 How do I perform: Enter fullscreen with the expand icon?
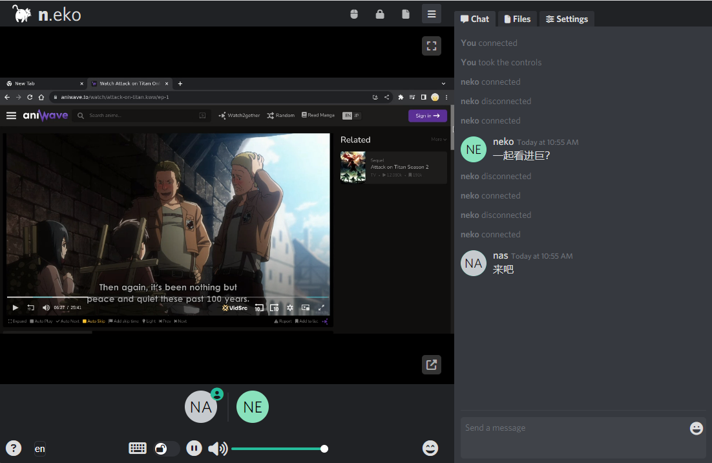point(432,46)
